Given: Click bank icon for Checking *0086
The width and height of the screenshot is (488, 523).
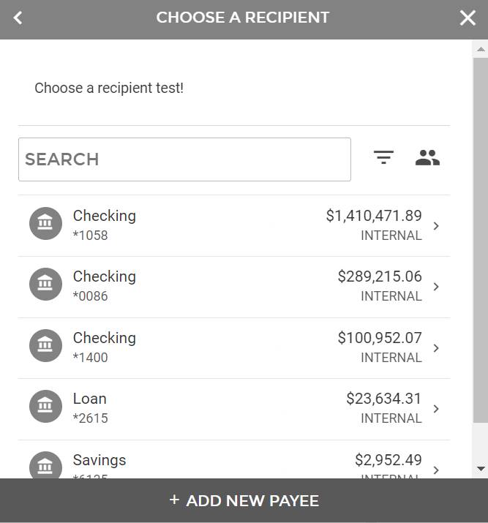Looking at the screenshot, I should coord(45,284).
